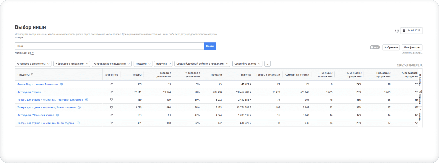Open info icon beside Подставки для зонтов
The image size is (439, 163).
(87, 100)
